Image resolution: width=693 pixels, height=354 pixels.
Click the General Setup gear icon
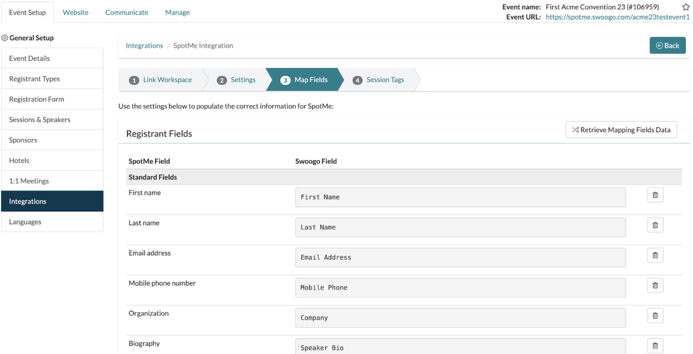click(x=4, y=37)
